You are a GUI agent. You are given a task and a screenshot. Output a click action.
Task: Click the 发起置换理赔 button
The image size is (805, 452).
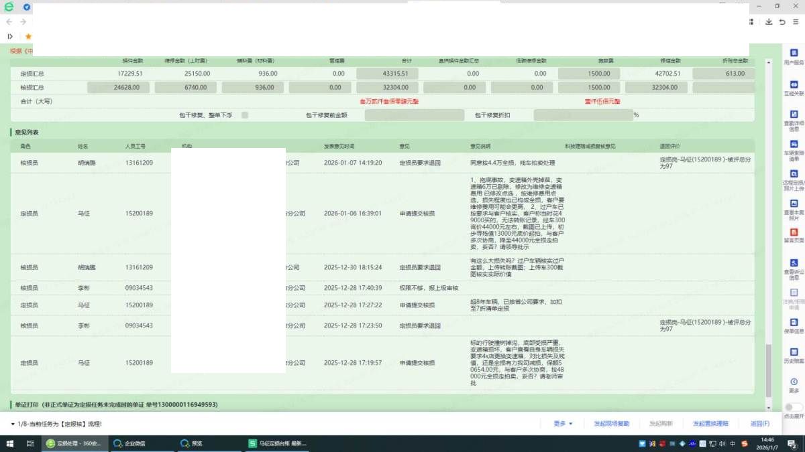[710, 424]
